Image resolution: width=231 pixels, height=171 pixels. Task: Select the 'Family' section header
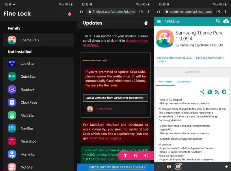[14, 28]
